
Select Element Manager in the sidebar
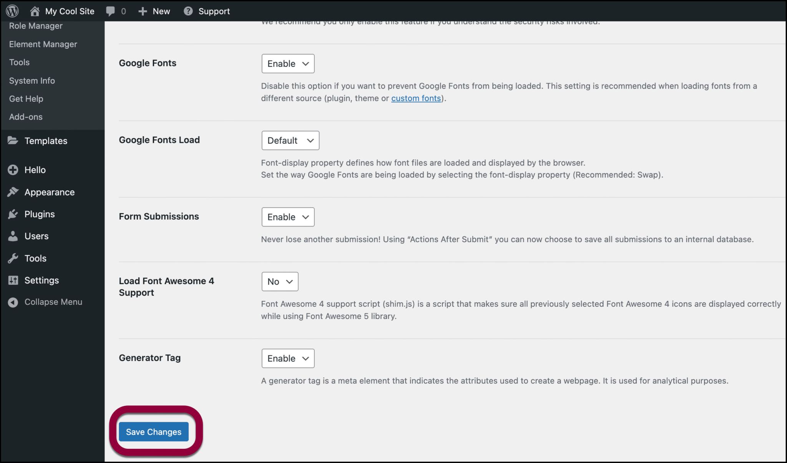click(43, 44)
